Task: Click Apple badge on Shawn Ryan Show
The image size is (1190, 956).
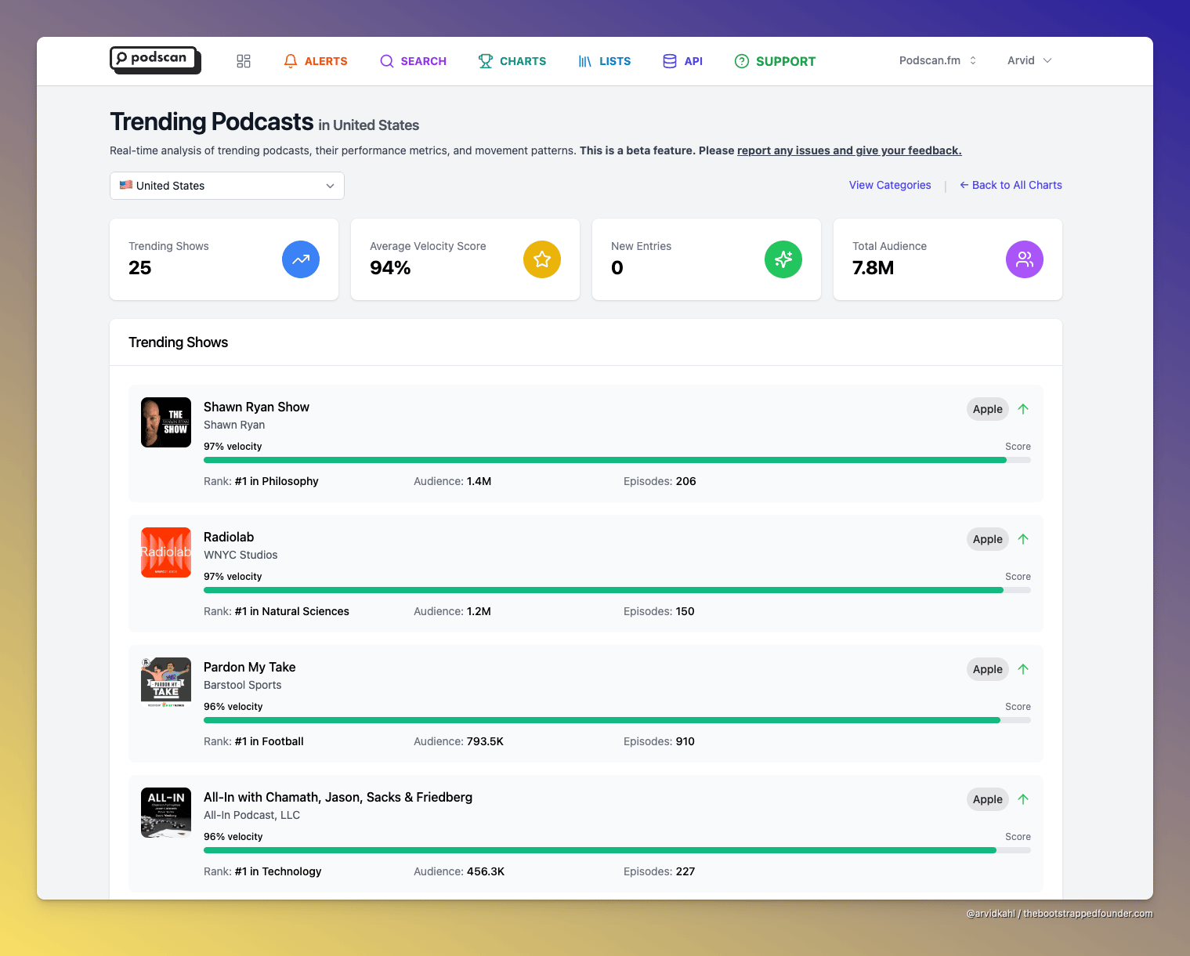Action: click(x=988, y=409)
